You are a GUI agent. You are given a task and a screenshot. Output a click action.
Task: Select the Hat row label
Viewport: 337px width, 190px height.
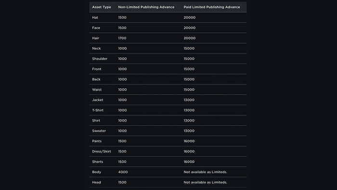(95, 17)
